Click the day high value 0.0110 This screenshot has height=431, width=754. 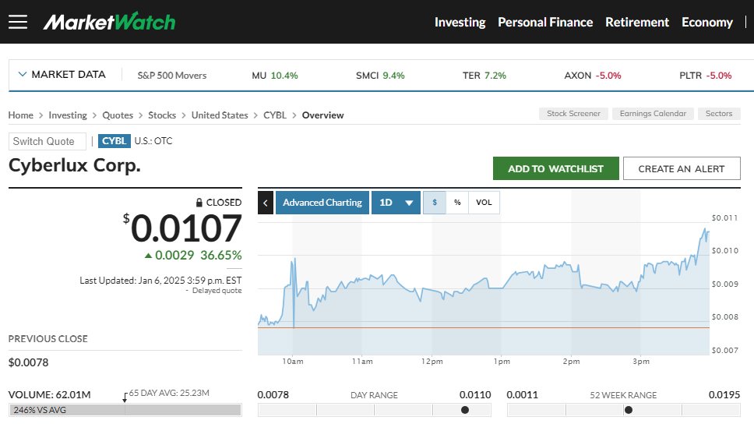pos(475,395)
